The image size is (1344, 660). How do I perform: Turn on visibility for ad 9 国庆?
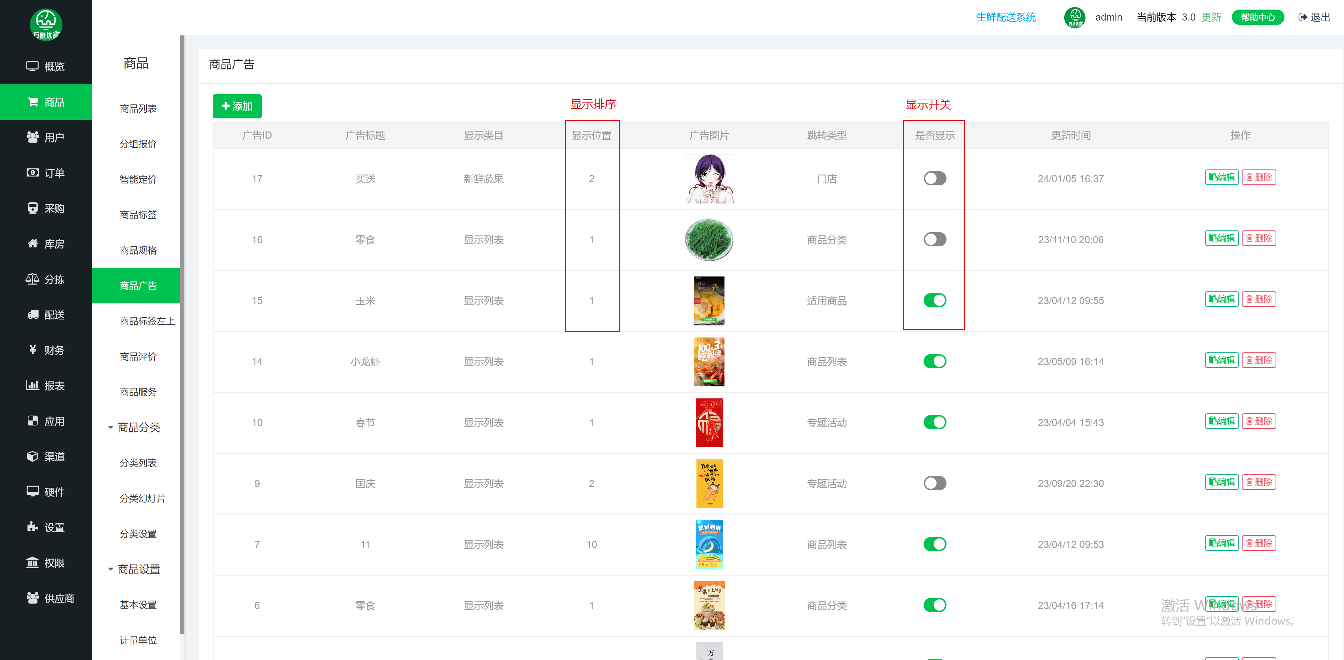coord(934,483)
